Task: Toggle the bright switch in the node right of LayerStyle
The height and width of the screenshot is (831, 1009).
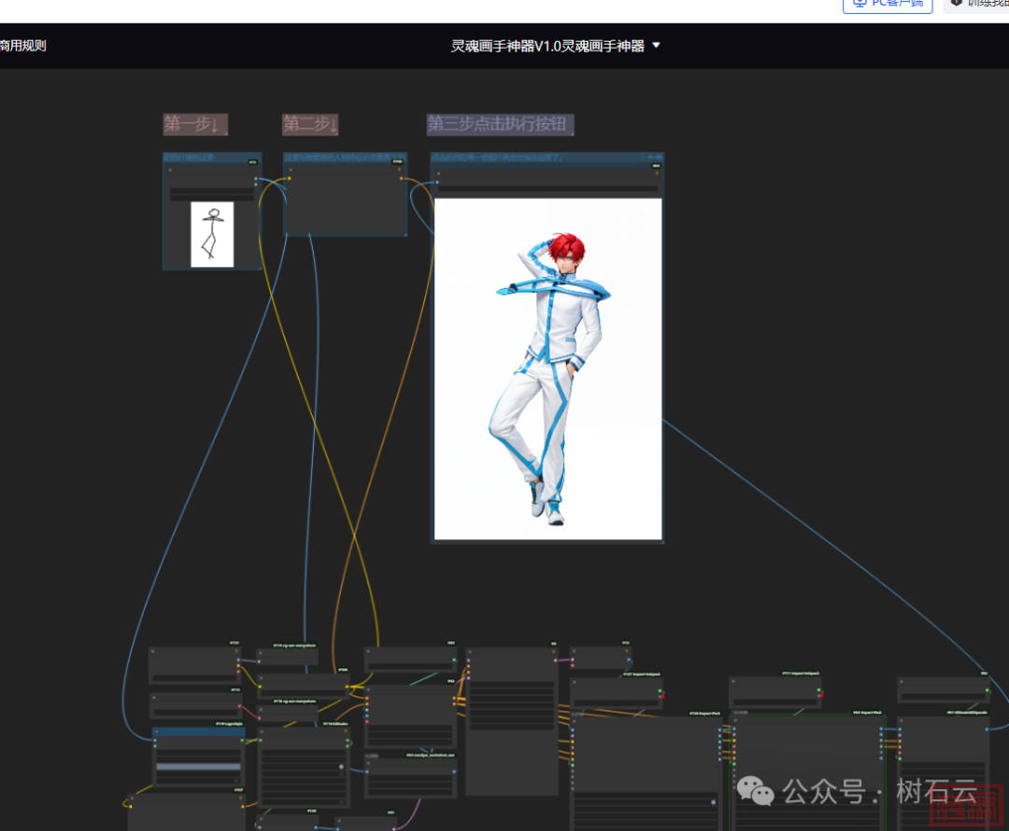Action: tap(341, 767)
